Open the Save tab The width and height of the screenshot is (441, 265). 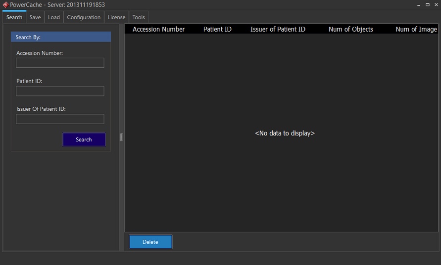35,17
